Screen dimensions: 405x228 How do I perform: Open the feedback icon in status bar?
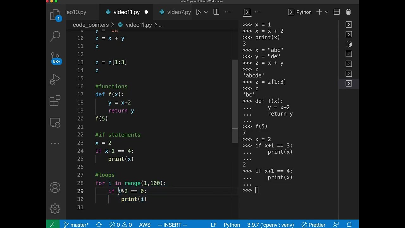[x=336, y=225]
